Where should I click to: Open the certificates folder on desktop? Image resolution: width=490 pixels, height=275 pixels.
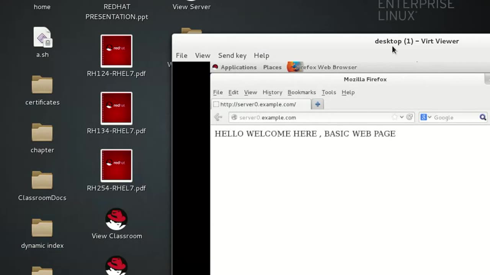(42, 84)
